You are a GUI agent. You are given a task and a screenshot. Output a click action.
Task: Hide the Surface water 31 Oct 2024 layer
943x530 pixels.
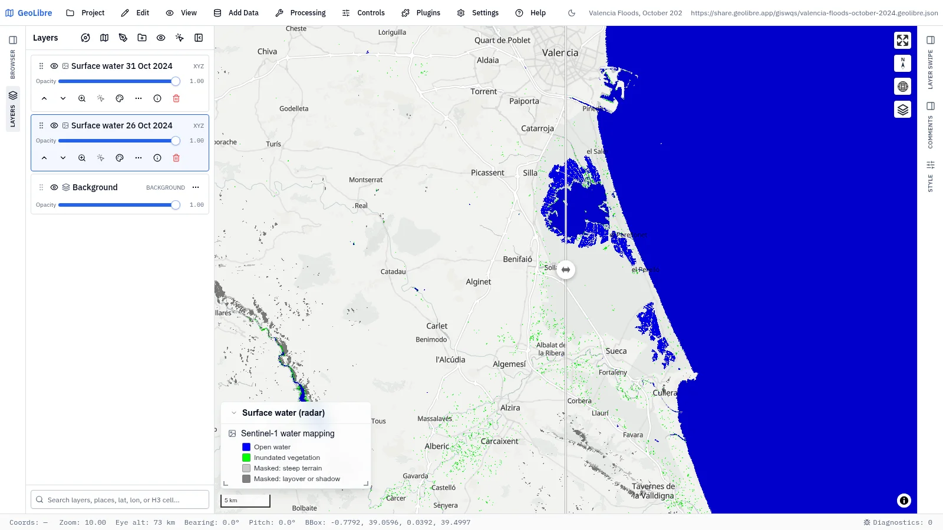54,66
